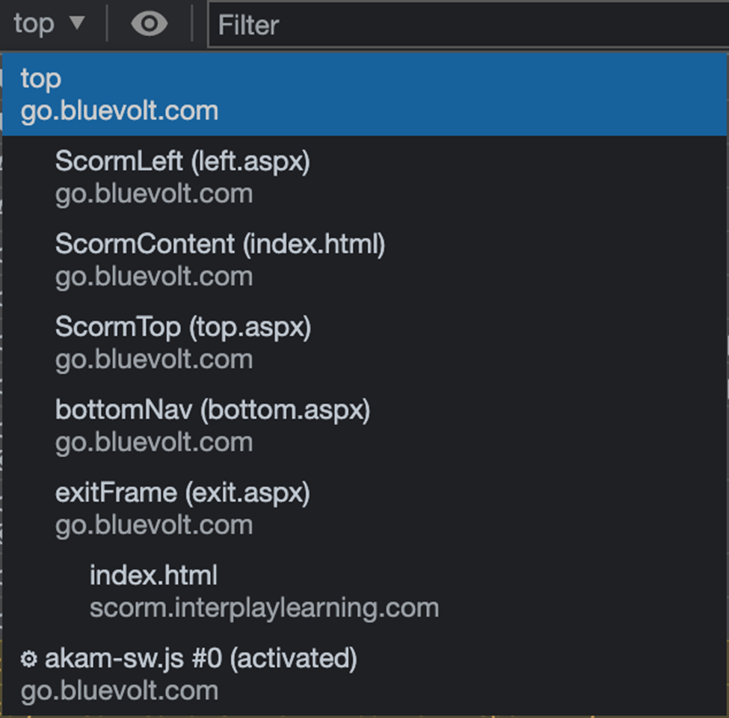The image size is (729, 718).
Task: Click the scorm.interplaylearning.com domain text
Action: pos(264,608)
